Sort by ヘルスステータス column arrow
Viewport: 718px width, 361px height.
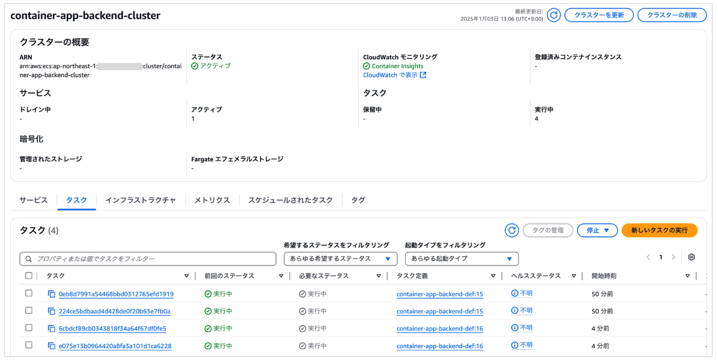coord(574,276)
